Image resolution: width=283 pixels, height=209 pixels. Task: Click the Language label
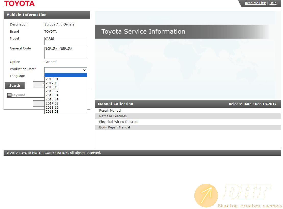pos(17,76)
